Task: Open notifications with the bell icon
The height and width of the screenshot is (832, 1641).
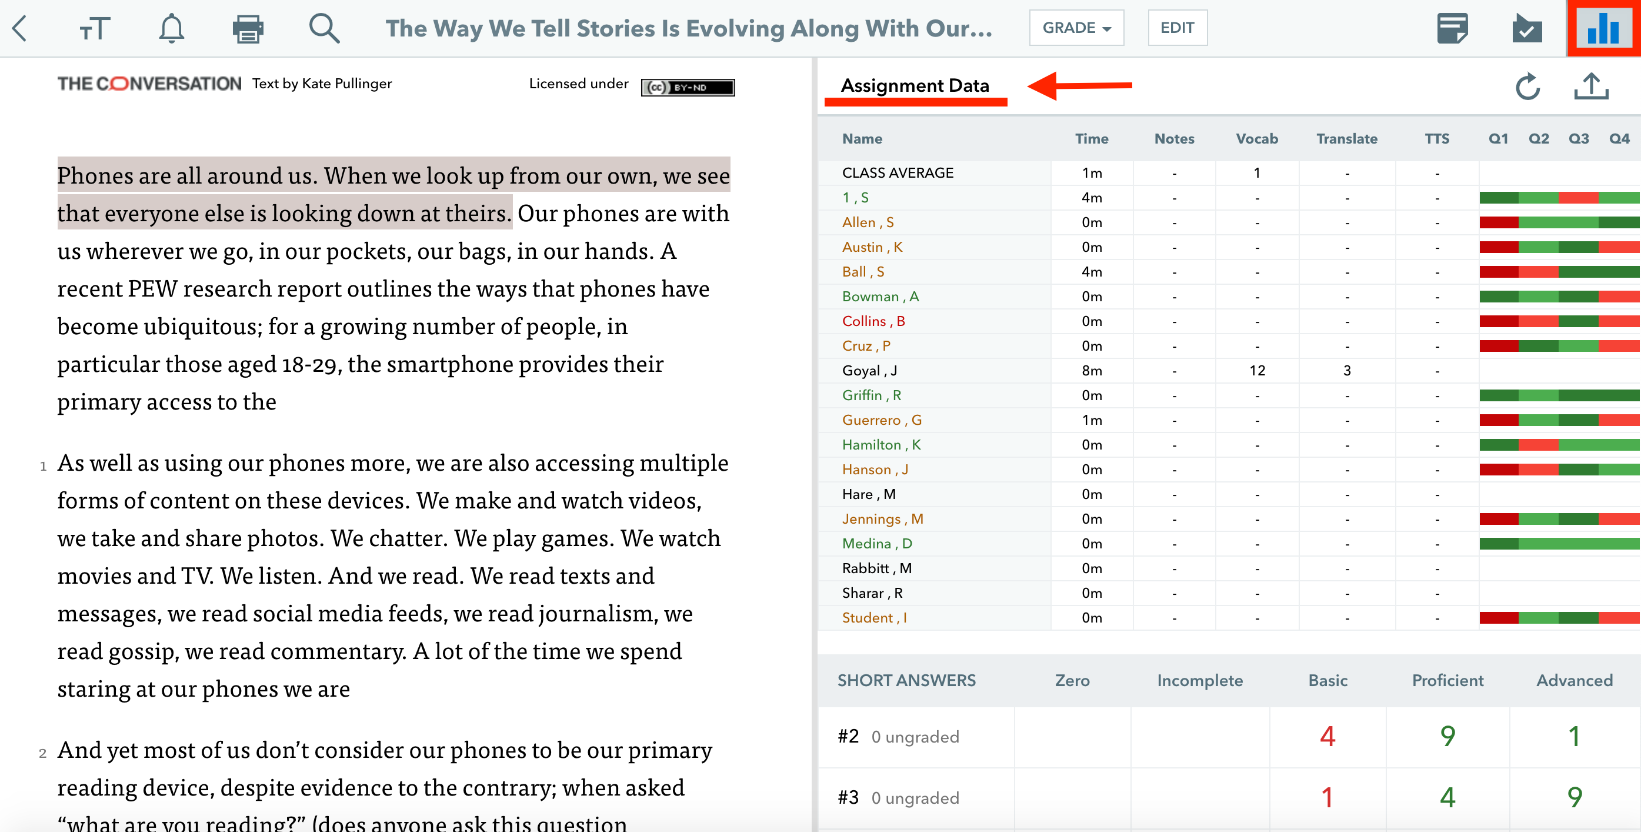Action: (171, 29)
